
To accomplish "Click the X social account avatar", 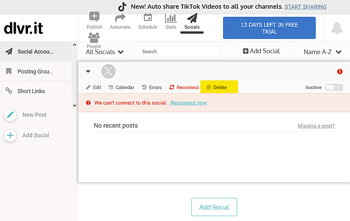I will point(108,72).
